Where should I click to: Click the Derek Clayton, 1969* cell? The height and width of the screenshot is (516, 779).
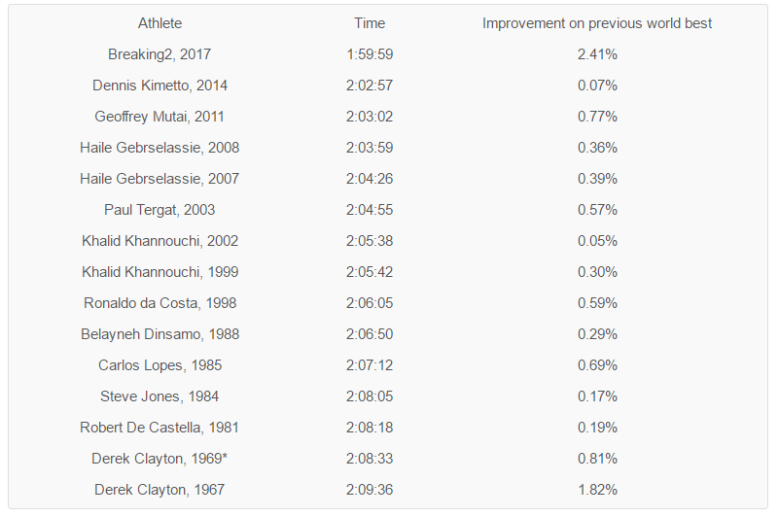pyautogui.click(x=159, y=459)
